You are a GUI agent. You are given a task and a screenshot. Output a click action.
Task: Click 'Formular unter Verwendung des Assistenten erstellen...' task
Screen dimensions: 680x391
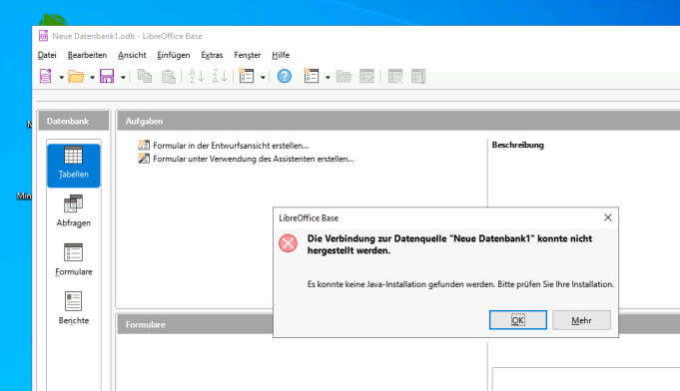(x=246, y=159)
